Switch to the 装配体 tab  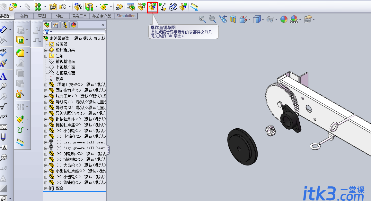click(6, 16)
